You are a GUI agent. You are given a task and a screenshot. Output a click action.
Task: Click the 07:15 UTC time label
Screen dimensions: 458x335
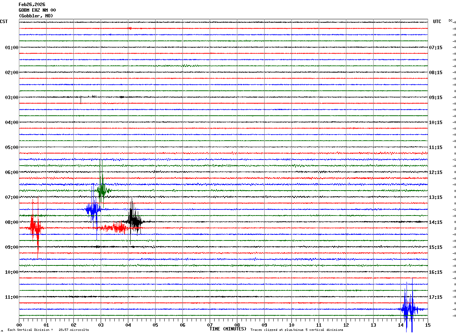click(x=436, y=48)
